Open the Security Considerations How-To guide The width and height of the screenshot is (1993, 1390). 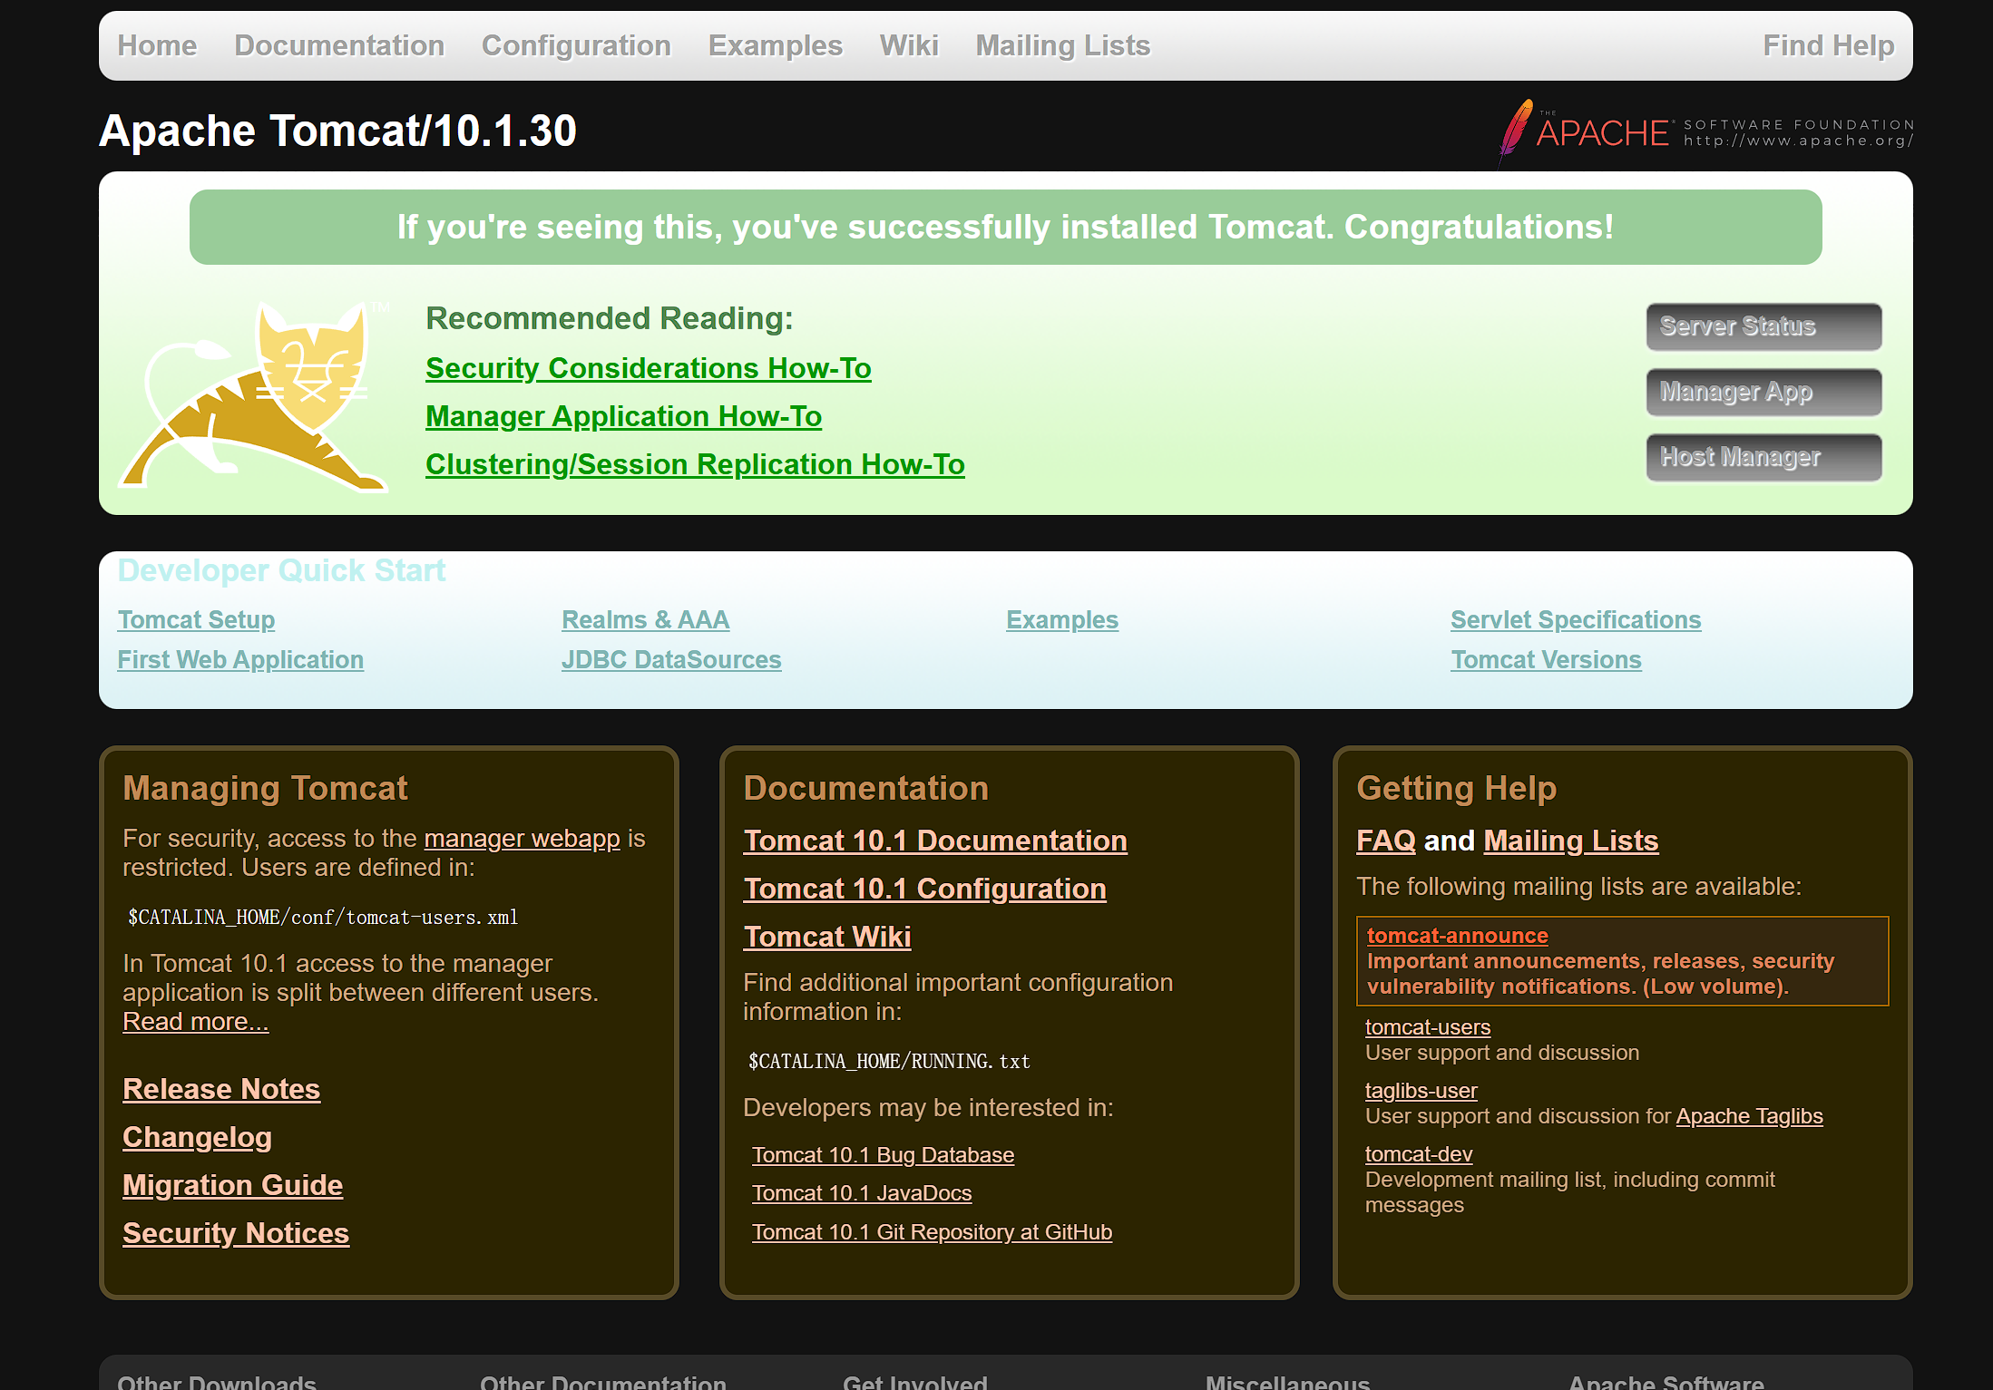647,368
